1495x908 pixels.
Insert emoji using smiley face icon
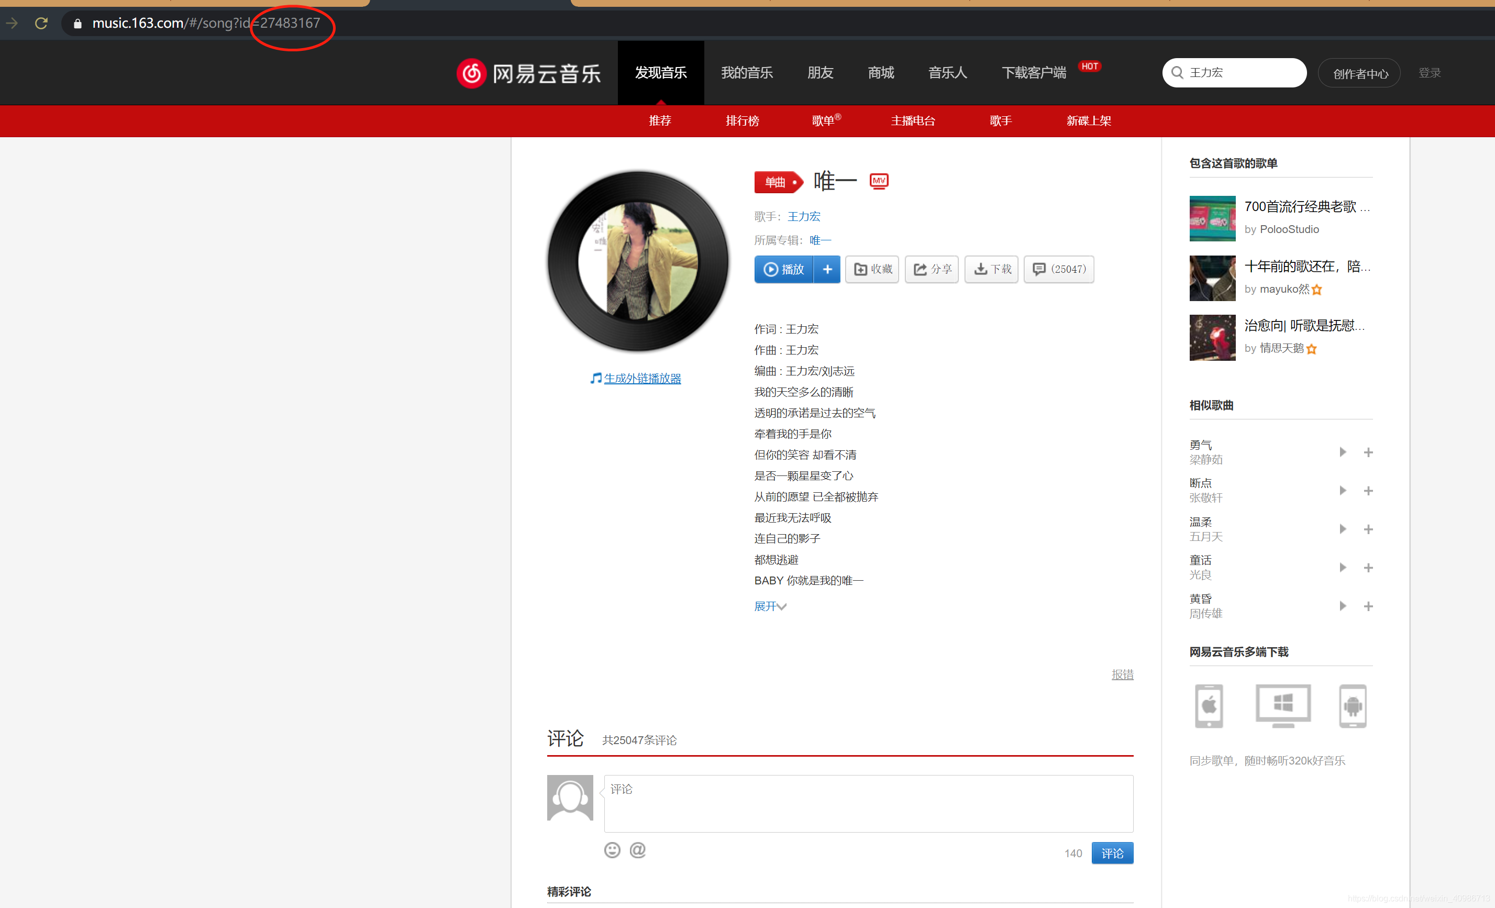612,850
